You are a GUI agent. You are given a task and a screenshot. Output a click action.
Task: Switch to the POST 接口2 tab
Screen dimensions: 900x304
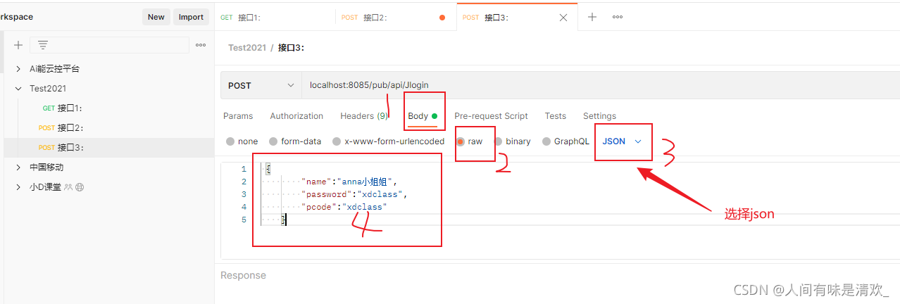(x=396, y=18)
